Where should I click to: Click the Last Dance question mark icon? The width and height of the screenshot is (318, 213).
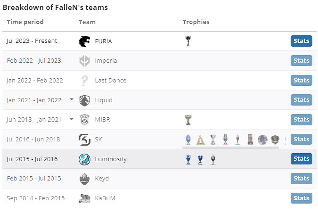coord(84,81)
